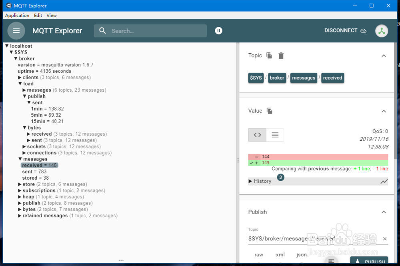
Task: Expand the History section
Action: (260, 181)
